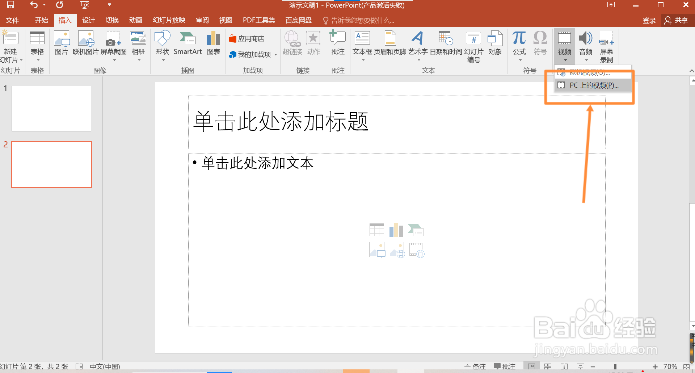
Task: Insert a SmartArt graphic
Action: (x=188, y=43)
